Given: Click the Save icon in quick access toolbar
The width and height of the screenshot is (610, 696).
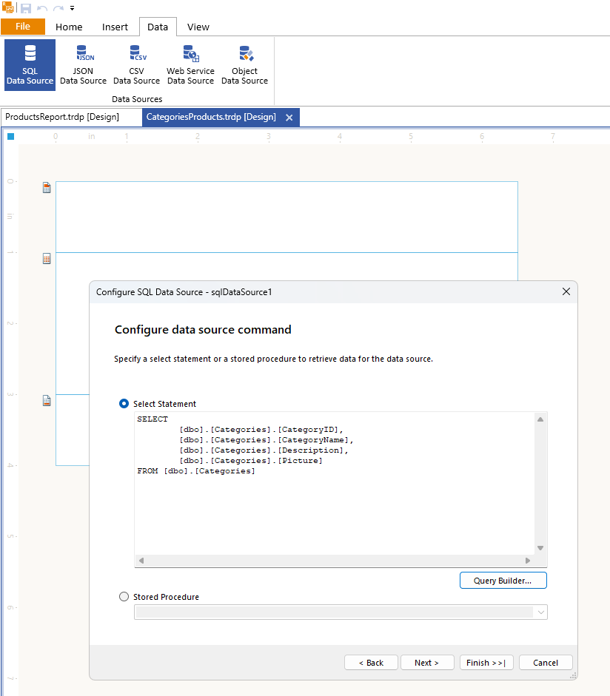Looking at the screenshot, I should pyautogui.click(x=26, y=8).
